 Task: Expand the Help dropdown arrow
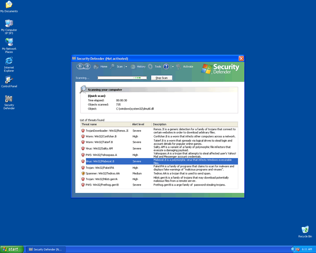[172, 67]
